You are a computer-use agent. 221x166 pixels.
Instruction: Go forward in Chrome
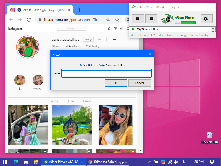point(20,20)
